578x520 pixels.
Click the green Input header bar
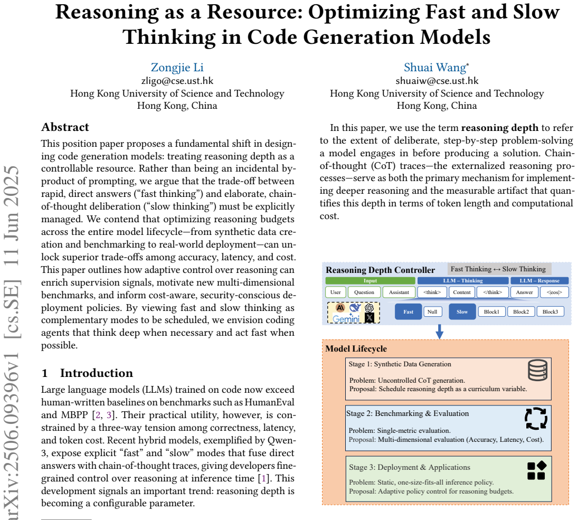coord(370,281)
